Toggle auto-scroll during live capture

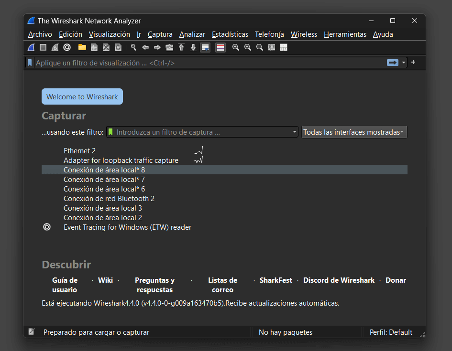pos(205,47)
